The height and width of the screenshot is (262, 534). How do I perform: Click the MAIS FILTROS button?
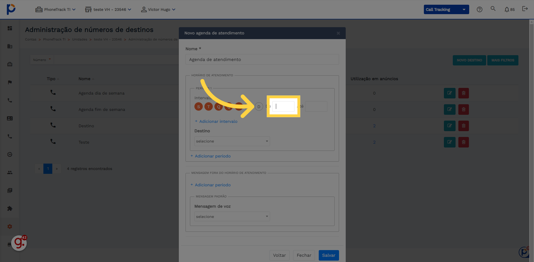(503, 60)
